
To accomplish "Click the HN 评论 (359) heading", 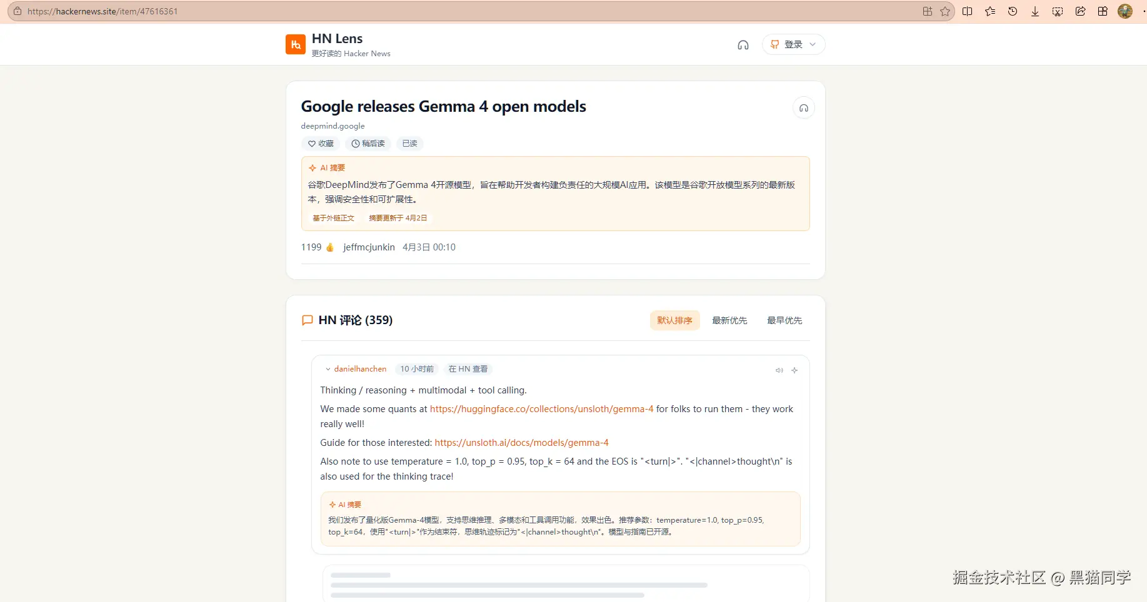I will [356, 320].
